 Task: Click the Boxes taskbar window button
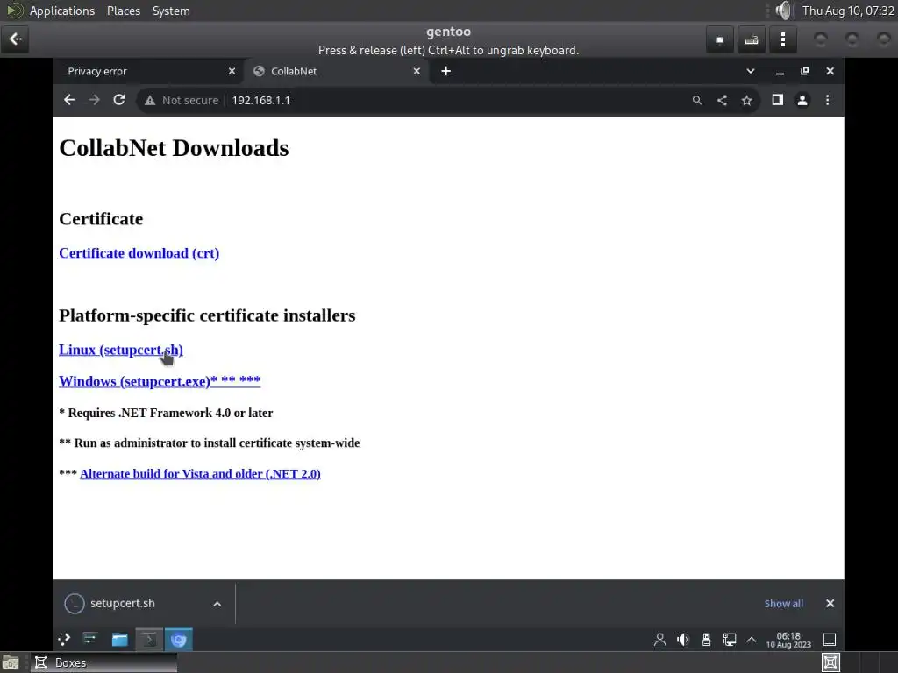[x=104, y=662]
